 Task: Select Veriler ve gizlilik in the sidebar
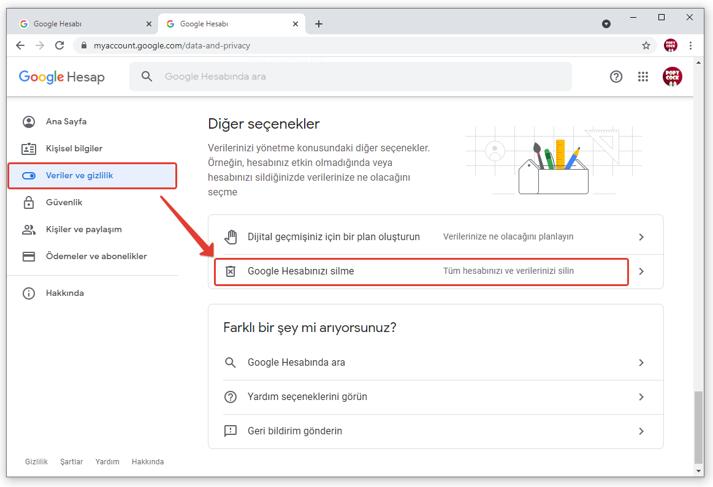point(93,175)
